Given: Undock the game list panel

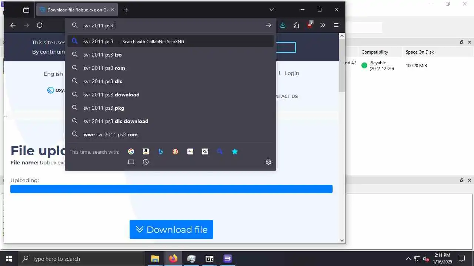Looking at the screenshot, I should [x=462, y=42].
